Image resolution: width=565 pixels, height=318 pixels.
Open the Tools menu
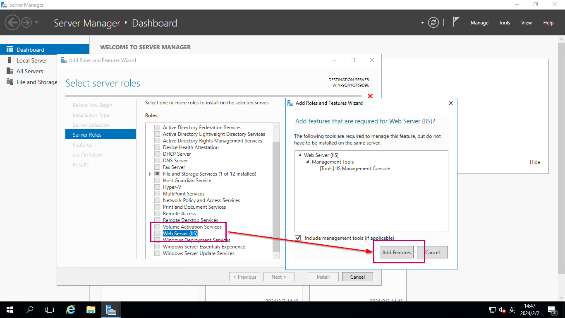504,23
